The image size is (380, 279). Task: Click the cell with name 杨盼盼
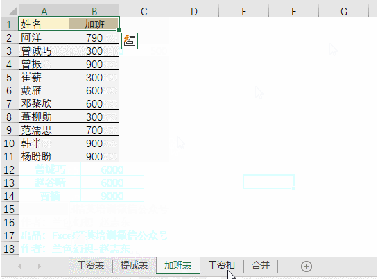(44, 156)
